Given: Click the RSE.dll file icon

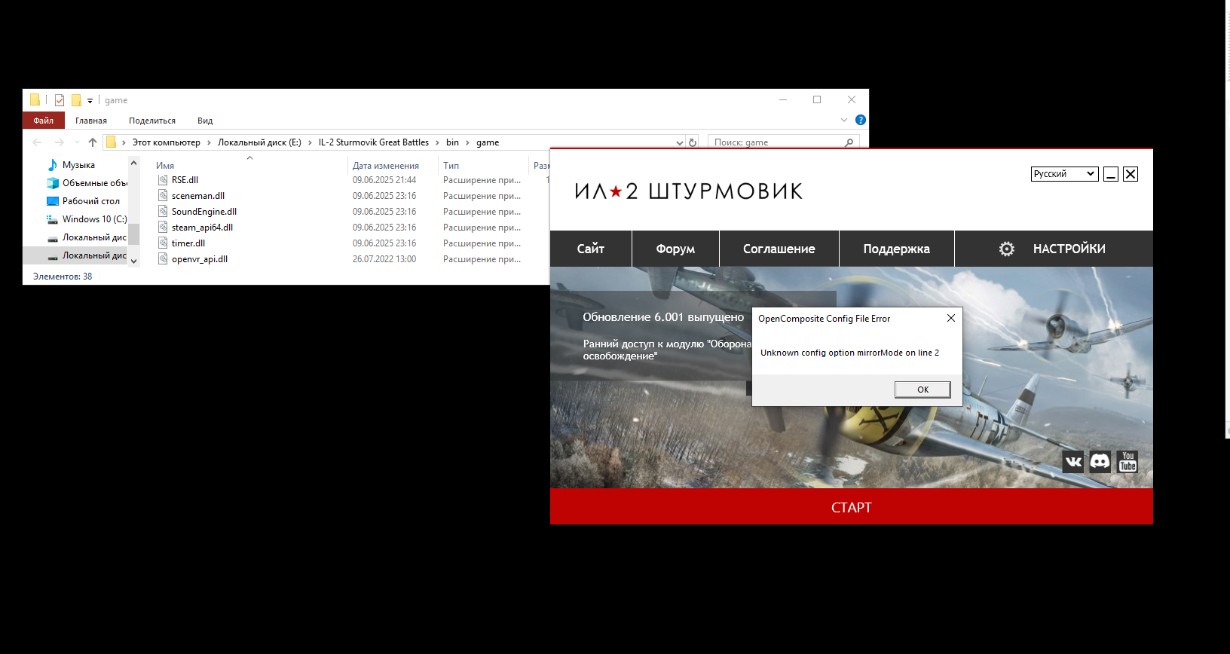Looking at the screenshot, I should pos(163,180).
